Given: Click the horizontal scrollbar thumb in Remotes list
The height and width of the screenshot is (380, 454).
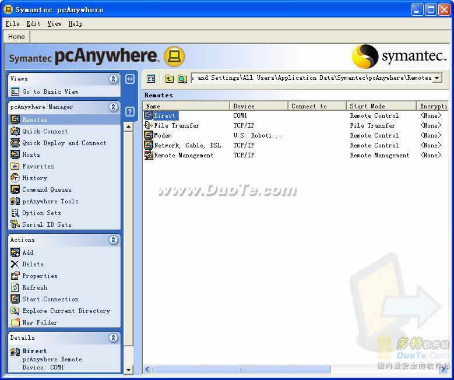Looking at the screenshot, I should coord(242,370).
